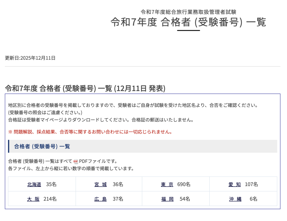This screenshot has height=221, width=287.
Task: Click the 214名 count beside 大阪
Action: click(x=50, y=199)
